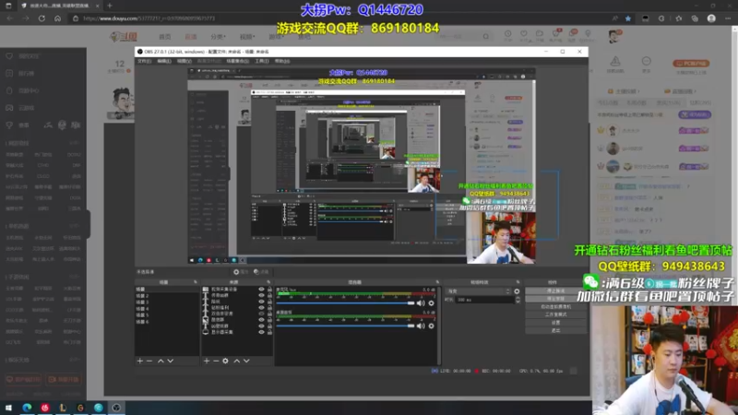Open the scene transition type dropdown
738x415 pixels.
(478, 291)
